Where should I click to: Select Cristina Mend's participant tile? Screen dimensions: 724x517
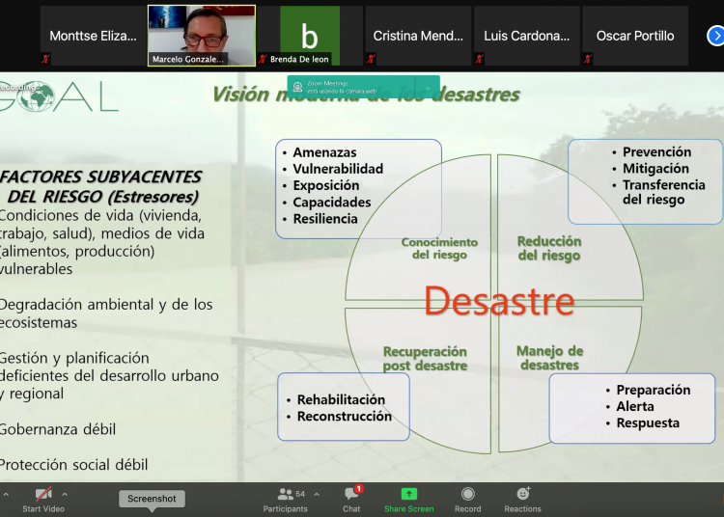pyautogui.click(x=417, y=36)
